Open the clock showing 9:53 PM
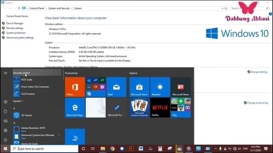273x153 pixels. pos(255,149)
